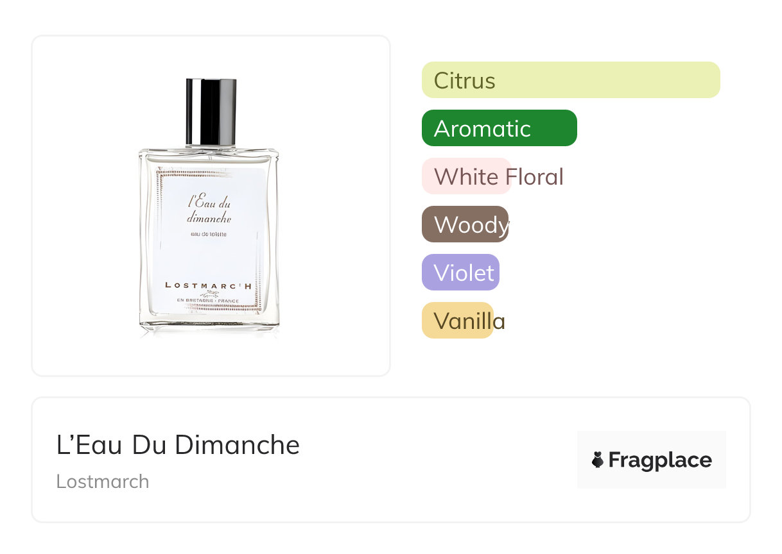
Task: Open the perfume bottle product image
Action: (209, 206)
